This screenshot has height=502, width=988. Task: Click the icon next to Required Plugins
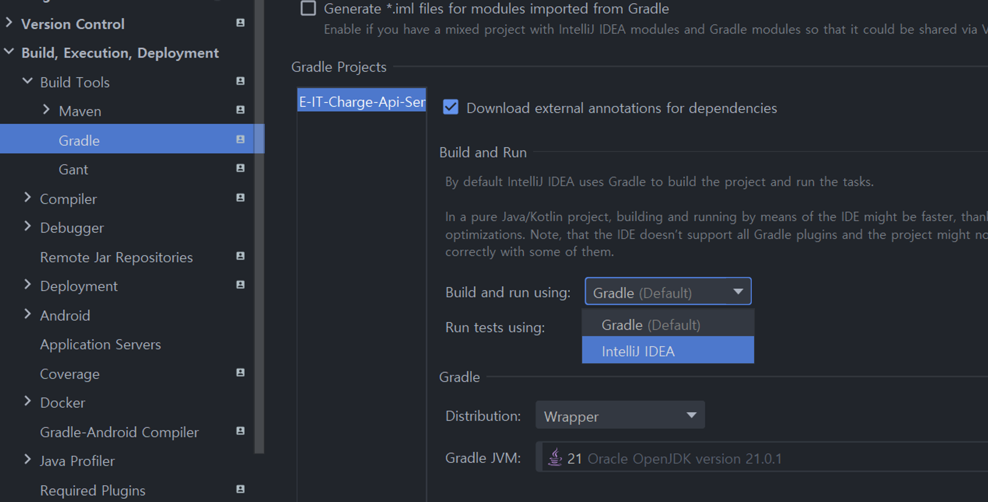(x=240, y=489)
